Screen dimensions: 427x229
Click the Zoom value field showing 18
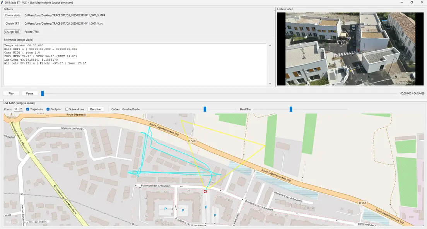click(16, 109)
